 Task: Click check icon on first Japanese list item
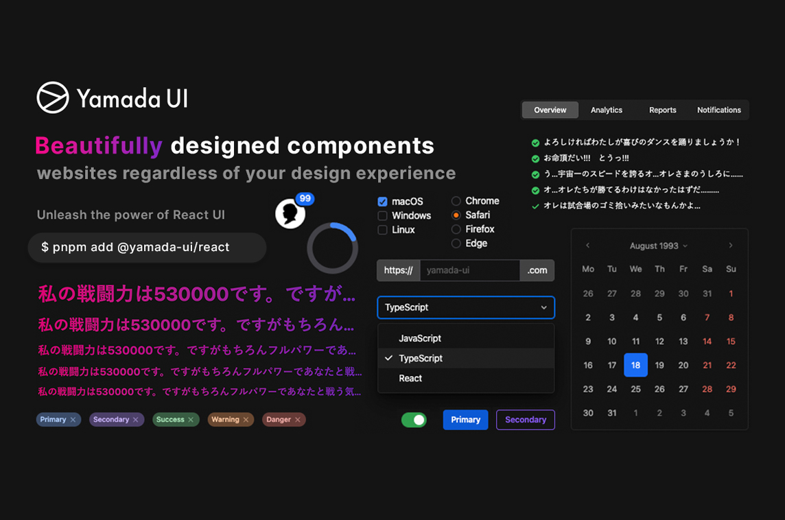535,143
